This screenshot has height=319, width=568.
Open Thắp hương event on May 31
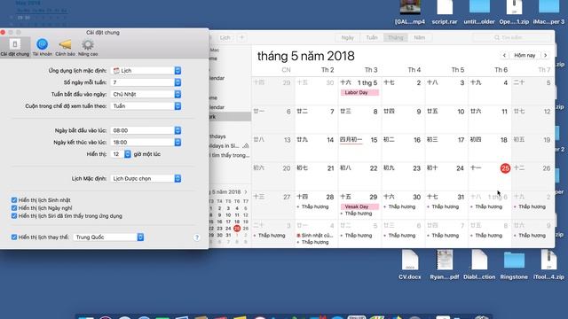coord(444,206)
